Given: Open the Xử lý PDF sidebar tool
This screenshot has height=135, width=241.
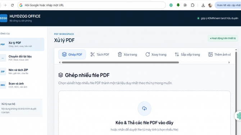Looking at the screenshot, I should coord(22,44).
